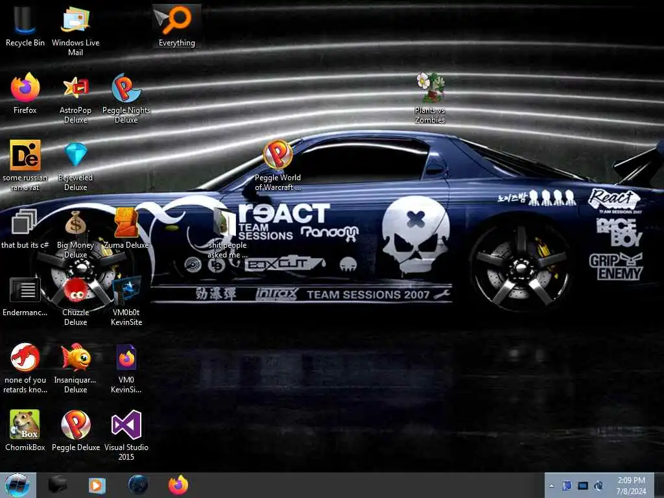Viewport: 664px width, 498px height.
Task: Open the dark globe taskbar icon
Action: click(138, 485)
